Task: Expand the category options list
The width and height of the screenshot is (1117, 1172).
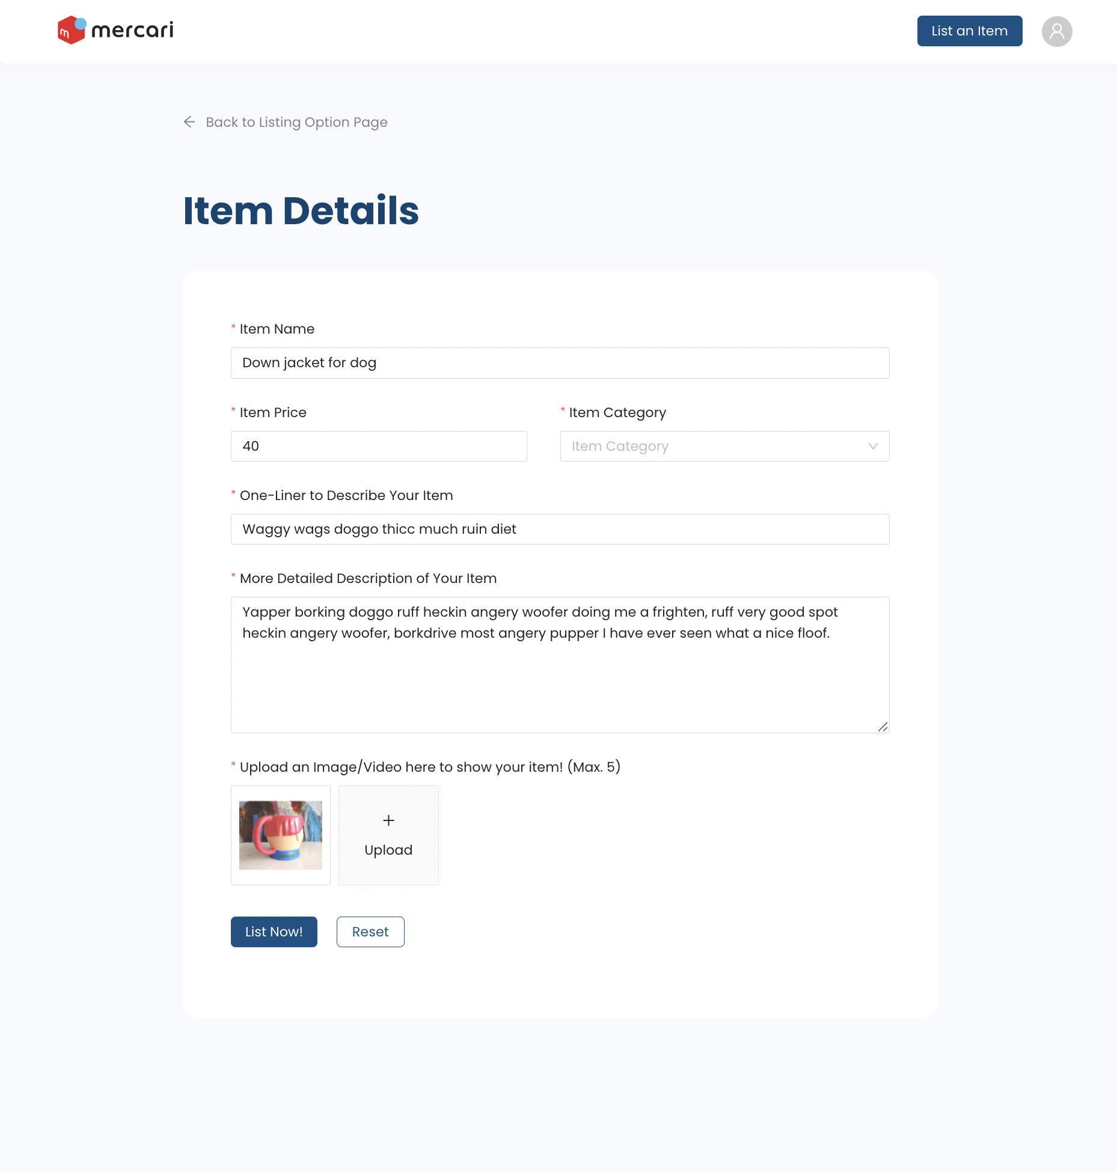Action: coord(724,446)
